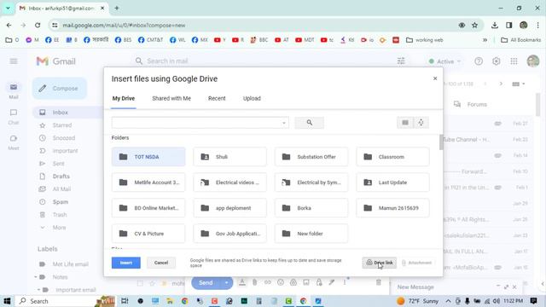Open the Recent tab
546x307 pixels.
[x=217, y=99]
